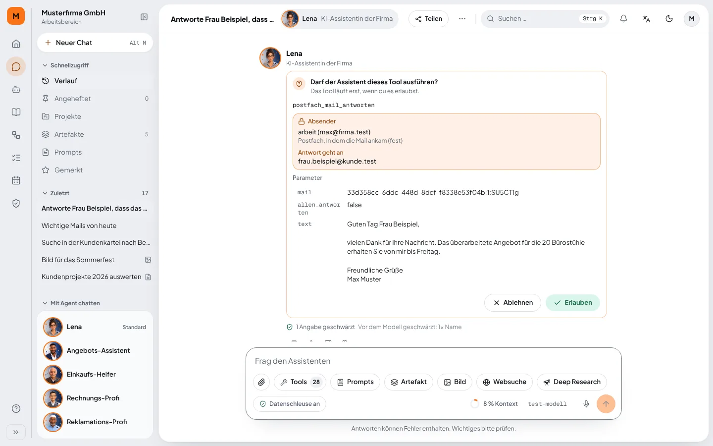Open the Lena assistant selector in header
Image resolution: width=713 pixels, height=446 pixels.
coord(339,19)
